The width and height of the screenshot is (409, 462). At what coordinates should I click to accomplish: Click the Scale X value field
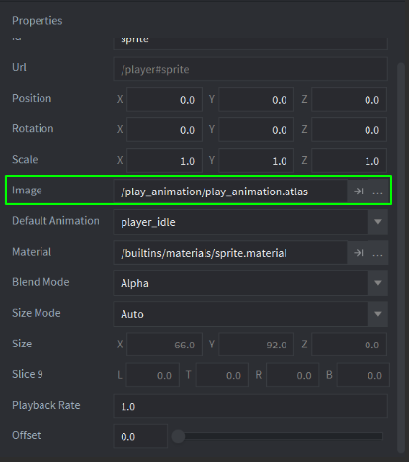click(x=164, y=161)
